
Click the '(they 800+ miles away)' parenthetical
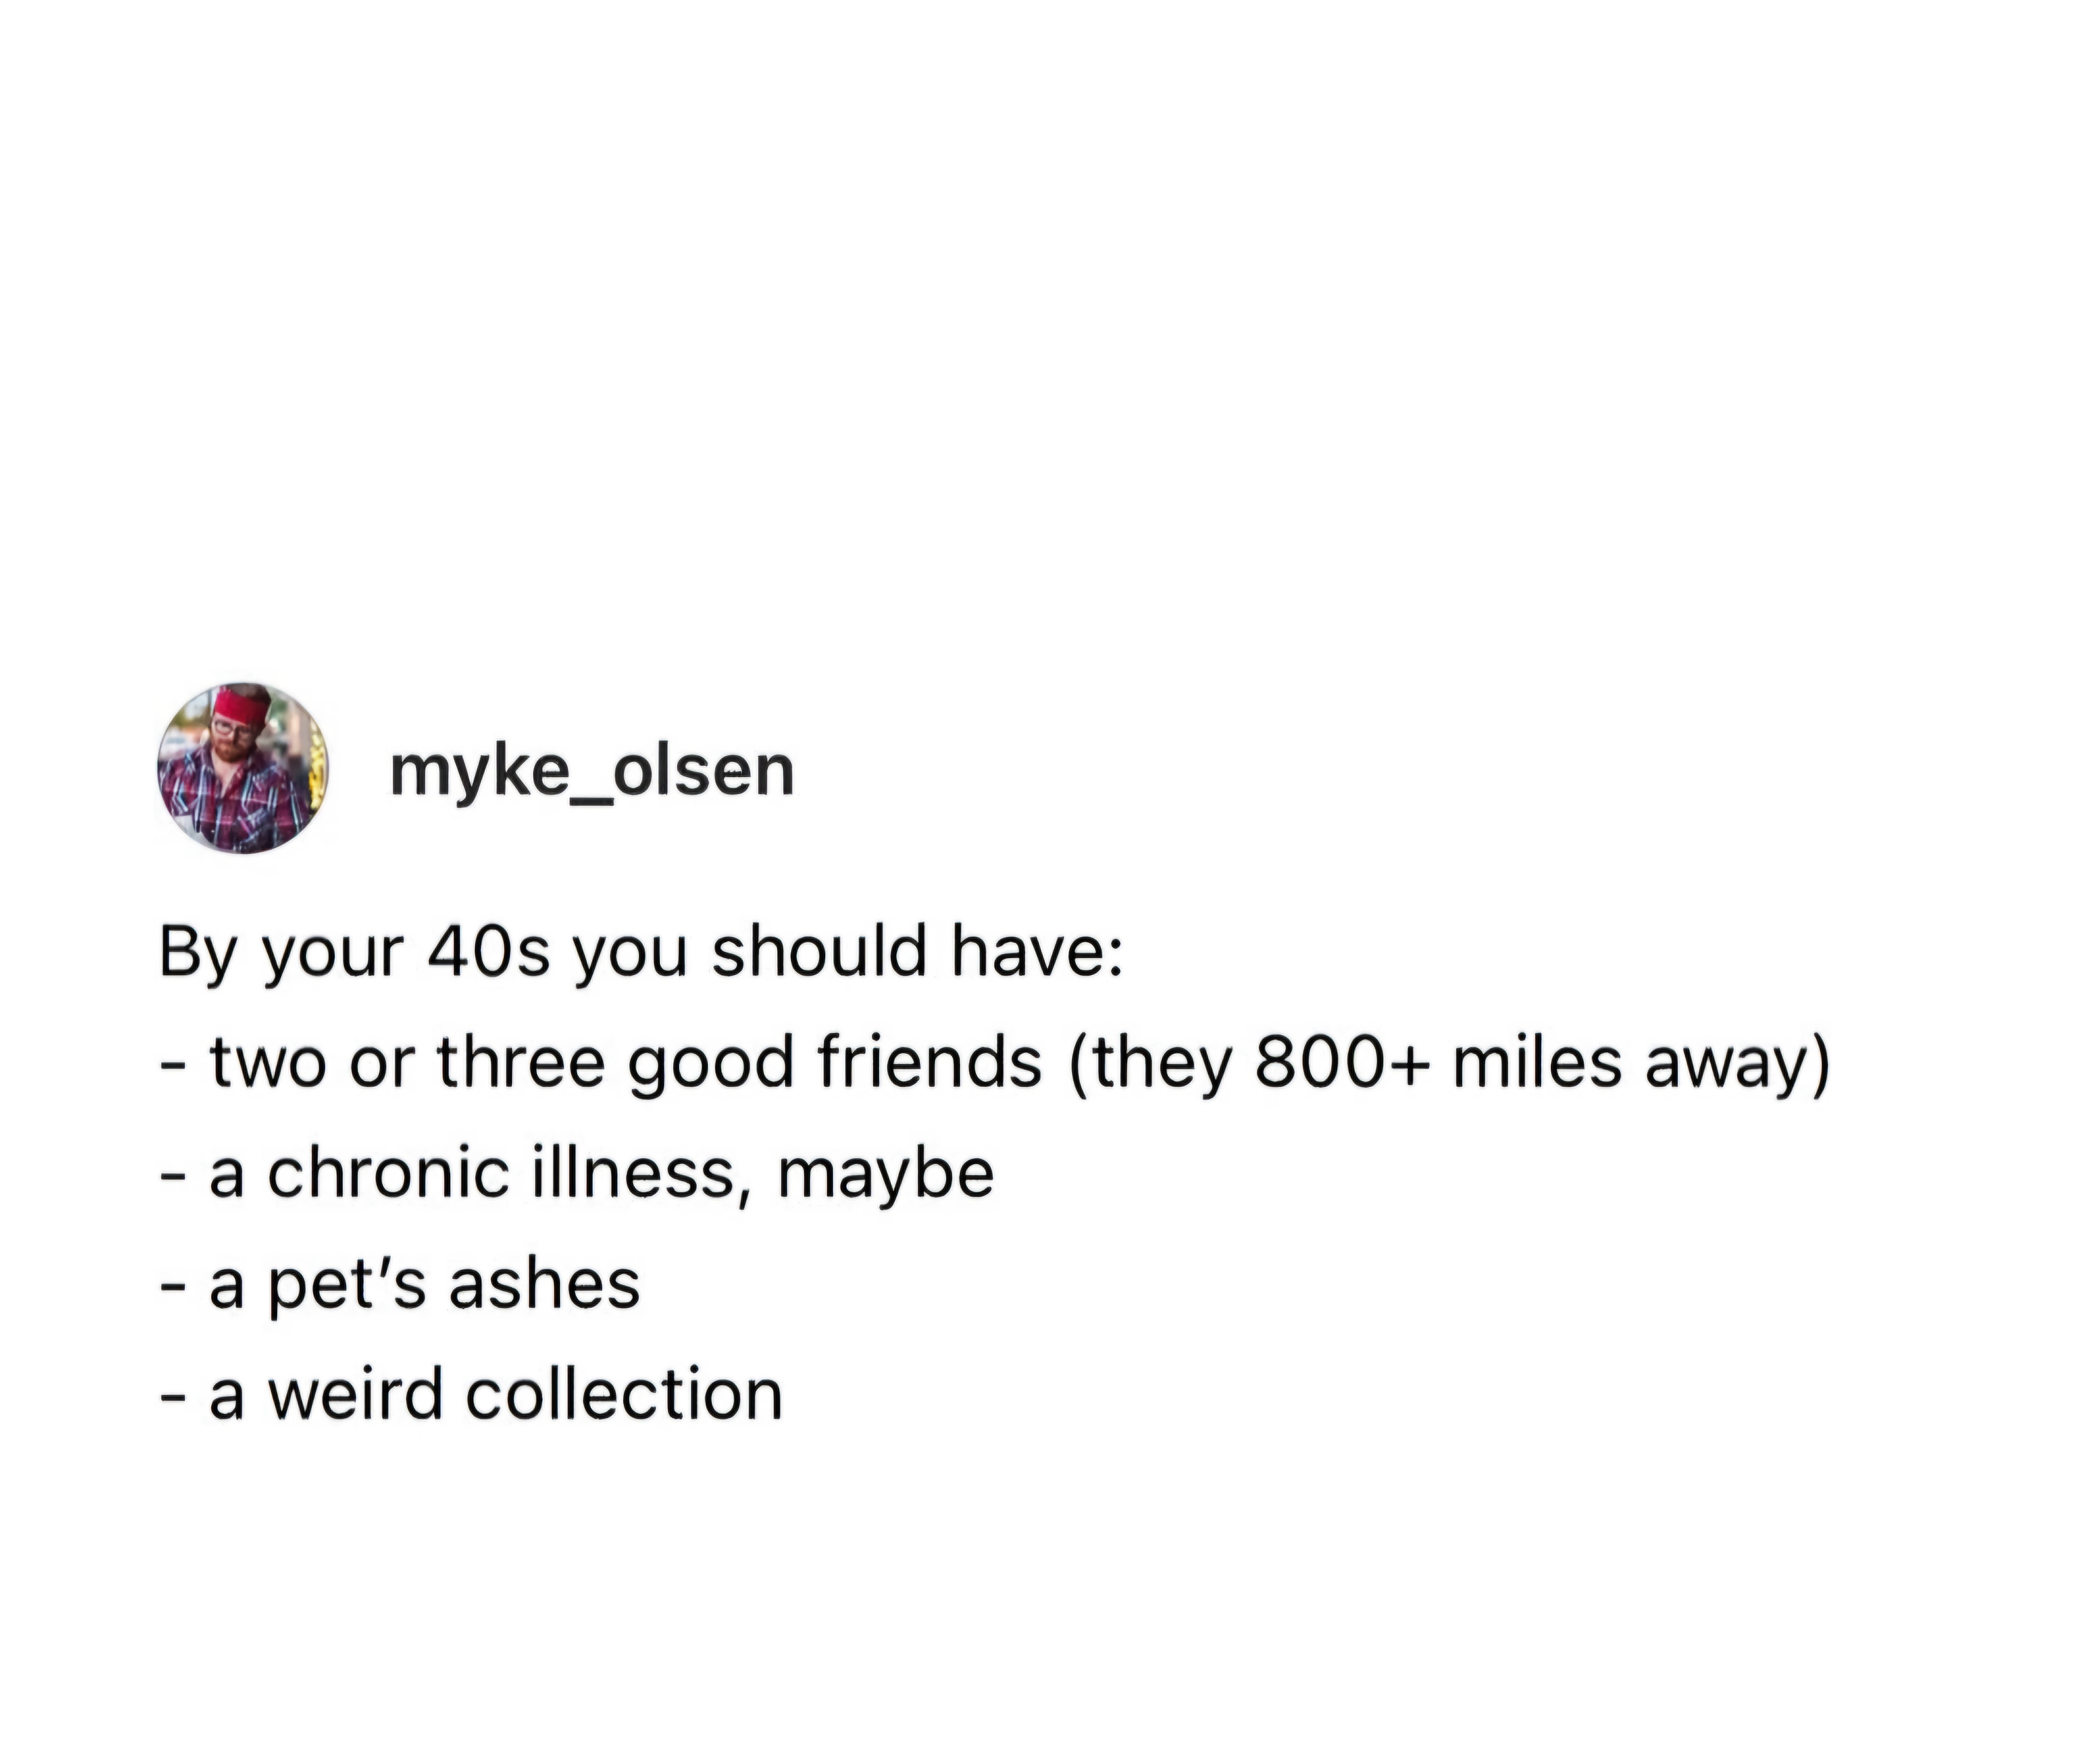1450,1063
